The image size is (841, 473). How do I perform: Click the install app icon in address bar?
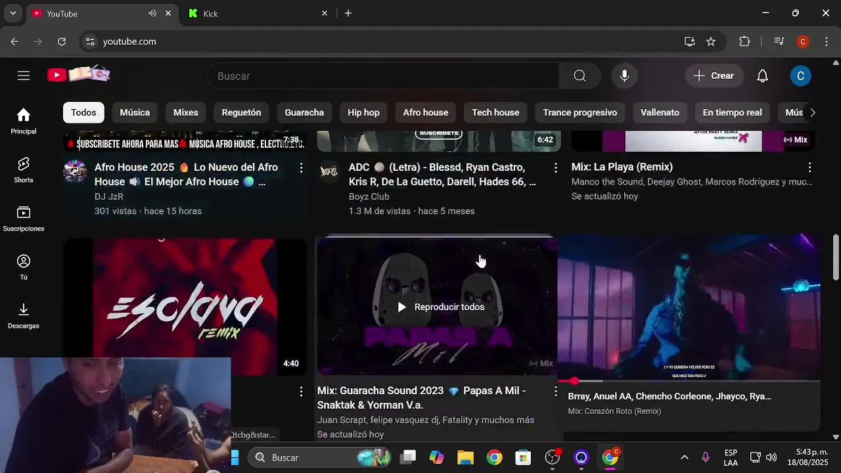(x=690, y=41)
